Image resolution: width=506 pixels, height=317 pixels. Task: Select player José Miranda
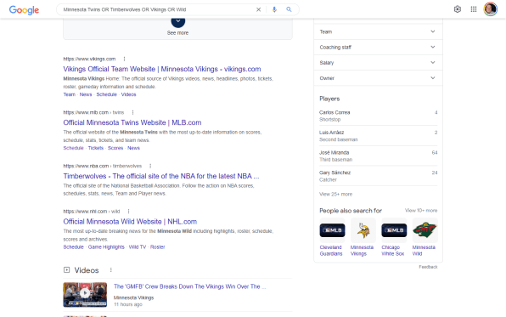[x=378, y=156]
